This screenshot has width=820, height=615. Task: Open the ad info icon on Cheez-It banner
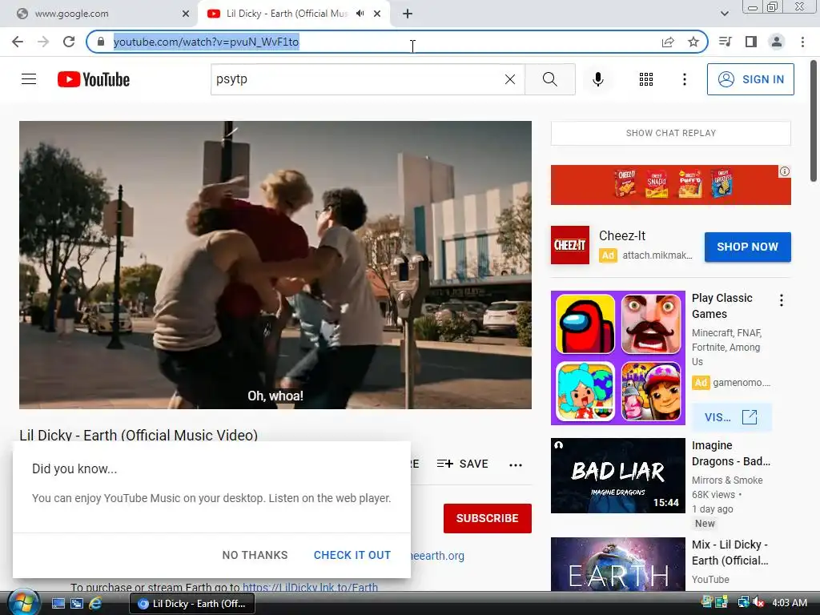pyautogui.click(x=785, y=171)
